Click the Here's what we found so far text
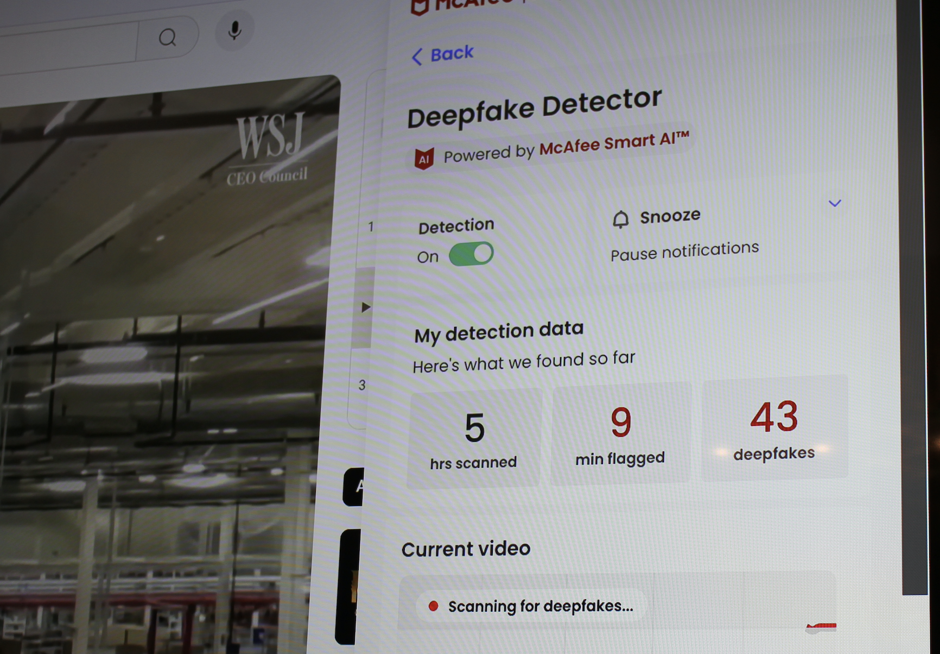Image resolution: width=940 pixels, height=654 pixels. click(524, 362)
